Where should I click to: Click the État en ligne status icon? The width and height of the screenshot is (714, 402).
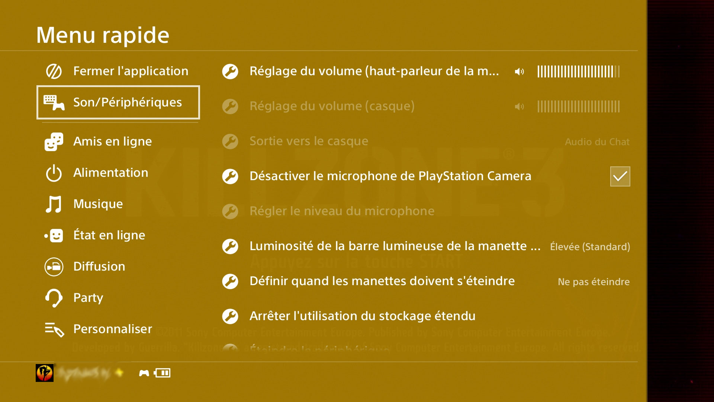click(53, 235)
